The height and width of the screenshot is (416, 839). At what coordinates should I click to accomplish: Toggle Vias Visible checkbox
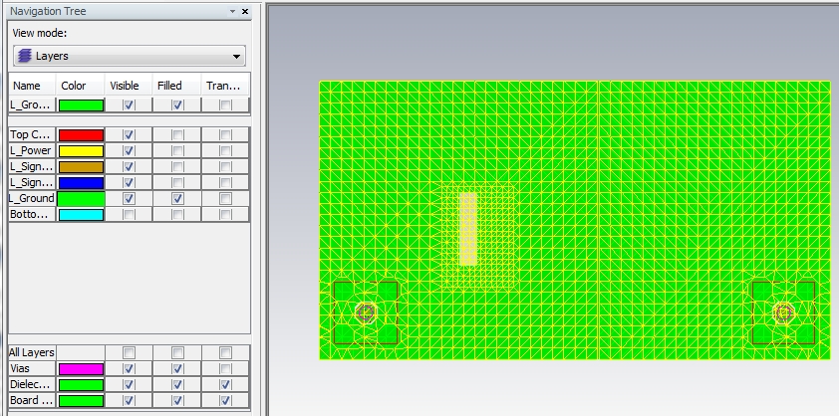pos(129,369)
